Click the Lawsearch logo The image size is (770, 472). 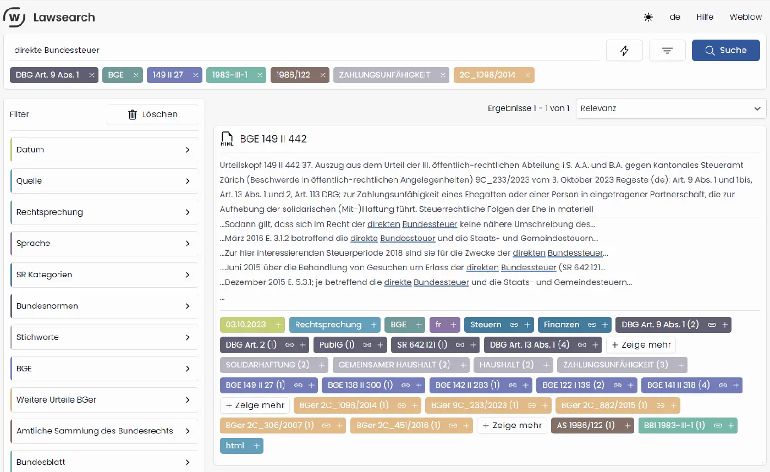coord(49,17)
